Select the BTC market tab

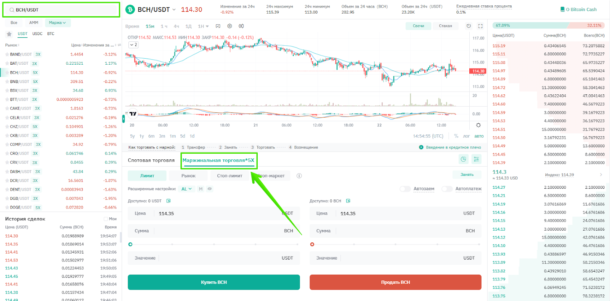pyautogui.click(x=51, y=34)
